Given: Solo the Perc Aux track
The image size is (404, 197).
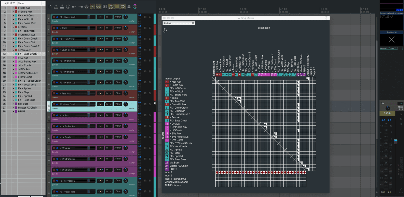Looking at the screenshot, I should pyautogui.click(x=150, y=93).
